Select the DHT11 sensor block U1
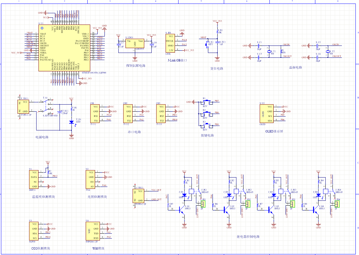Image resolution: width=359 pixels, height=255 pixels. (34, 179)
